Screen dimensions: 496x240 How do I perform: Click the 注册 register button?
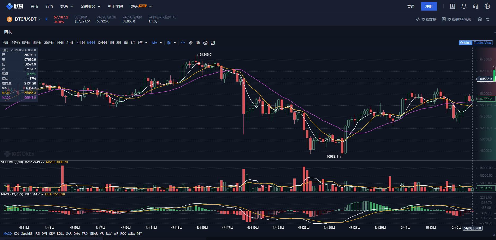tap(429, 6)
